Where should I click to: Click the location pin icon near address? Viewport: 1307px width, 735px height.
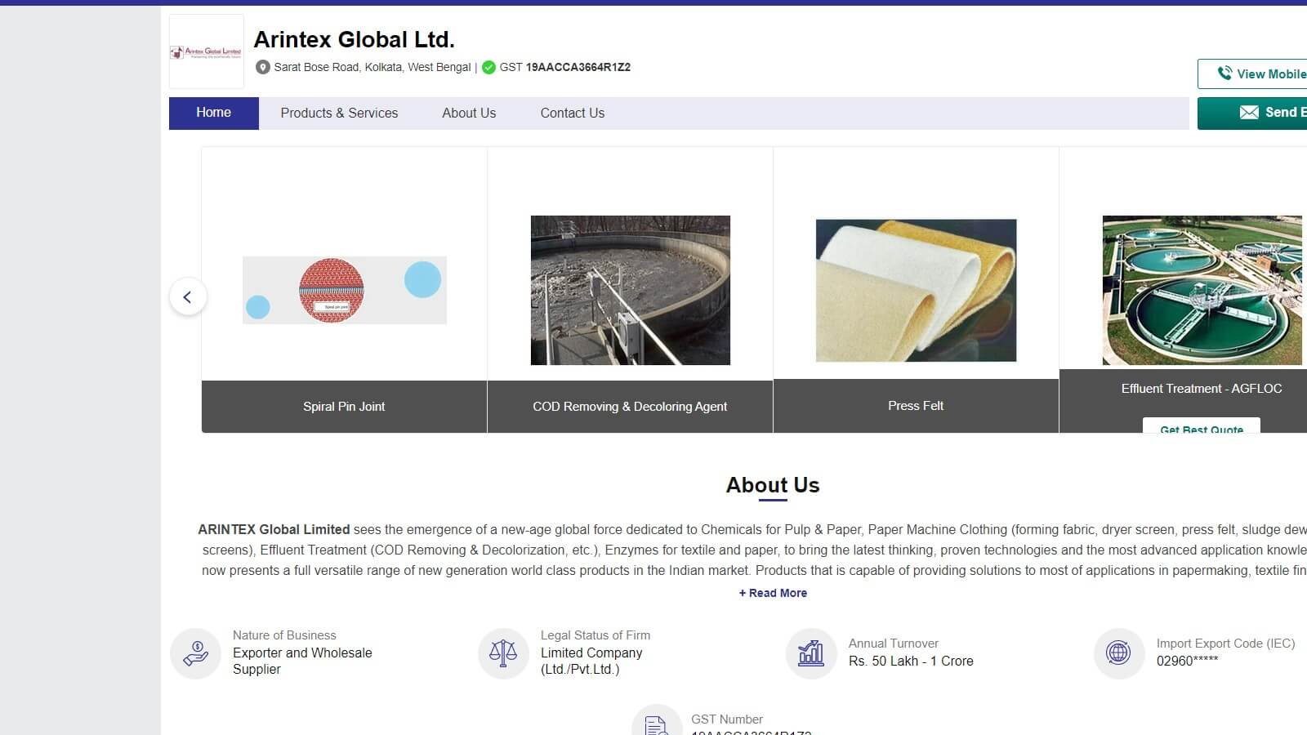[262, 67]
